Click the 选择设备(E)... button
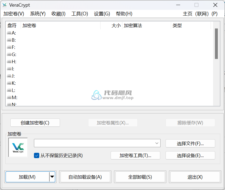The width and height of the screenshot is (225, 190). coord(190,155)
